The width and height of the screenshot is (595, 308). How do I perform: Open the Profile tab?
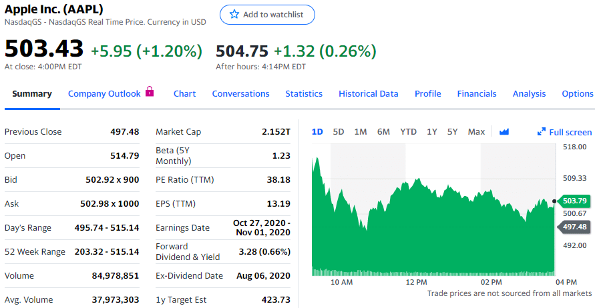[x=427, y=94]
